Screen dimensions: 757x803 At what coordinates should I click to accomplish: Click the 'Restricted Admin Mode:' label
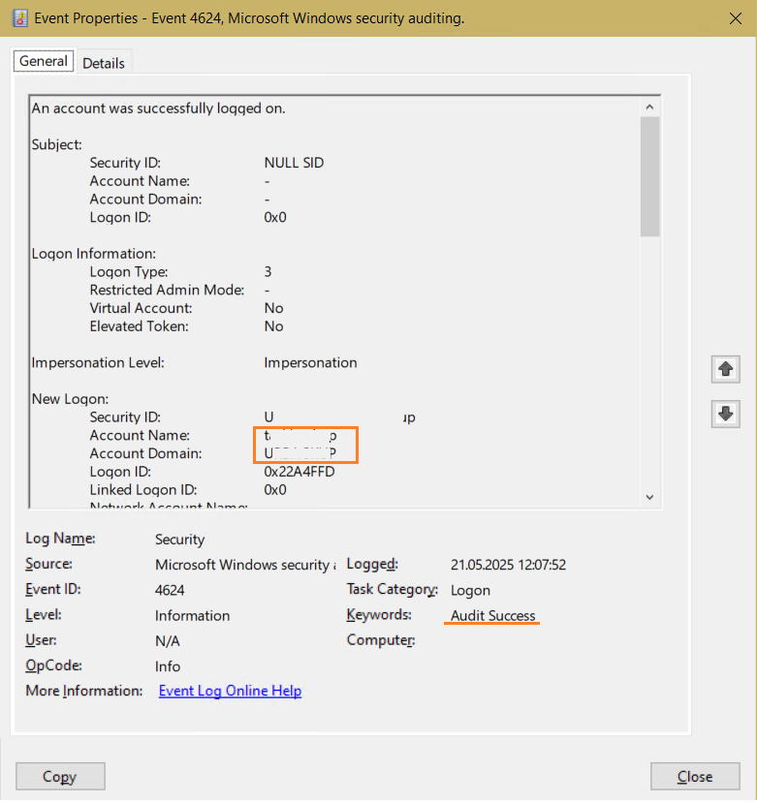[167, 290]
